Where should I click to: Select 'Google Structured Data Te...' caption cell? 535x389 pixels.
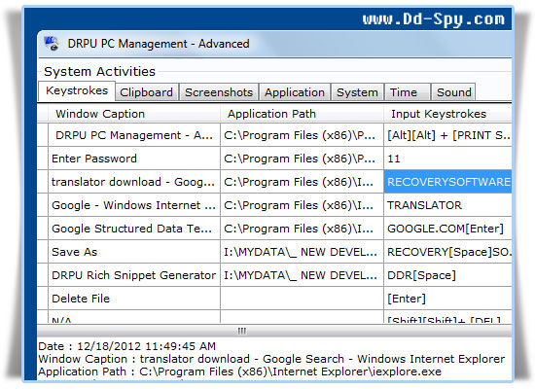134,229
